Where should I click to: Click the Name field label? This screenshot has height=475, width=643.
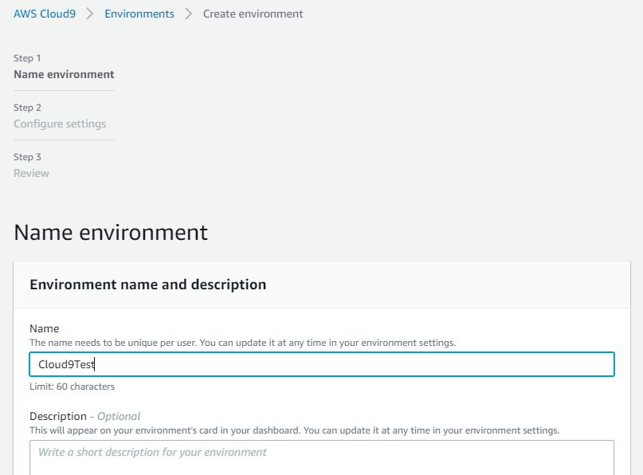(45, 328)
